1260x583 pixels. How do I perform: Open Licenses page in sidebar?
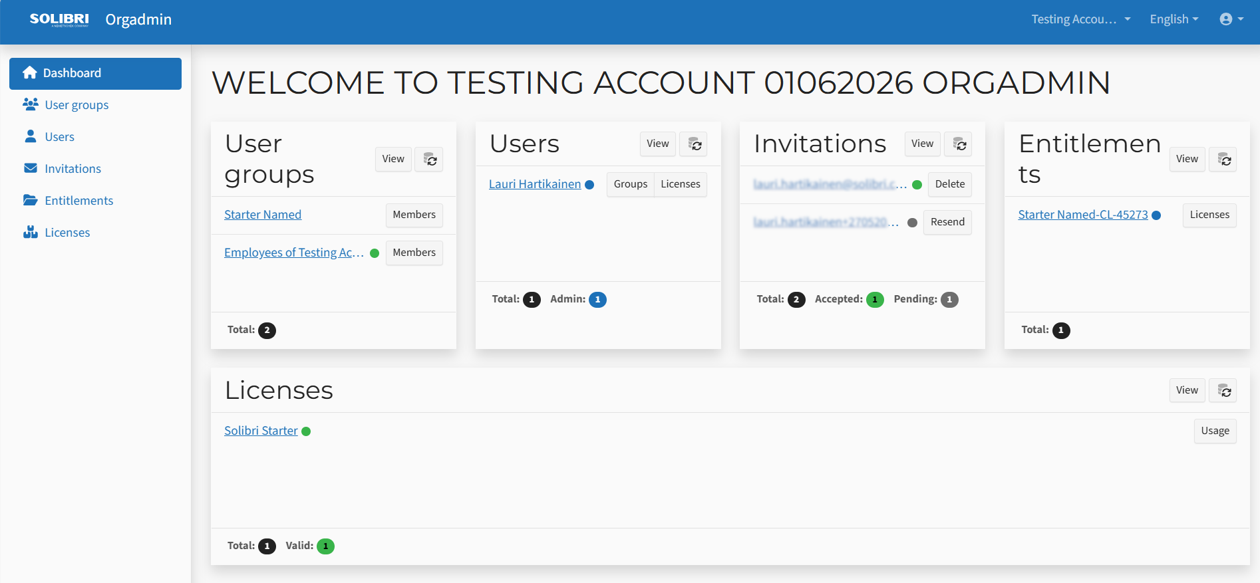[95, 233]
